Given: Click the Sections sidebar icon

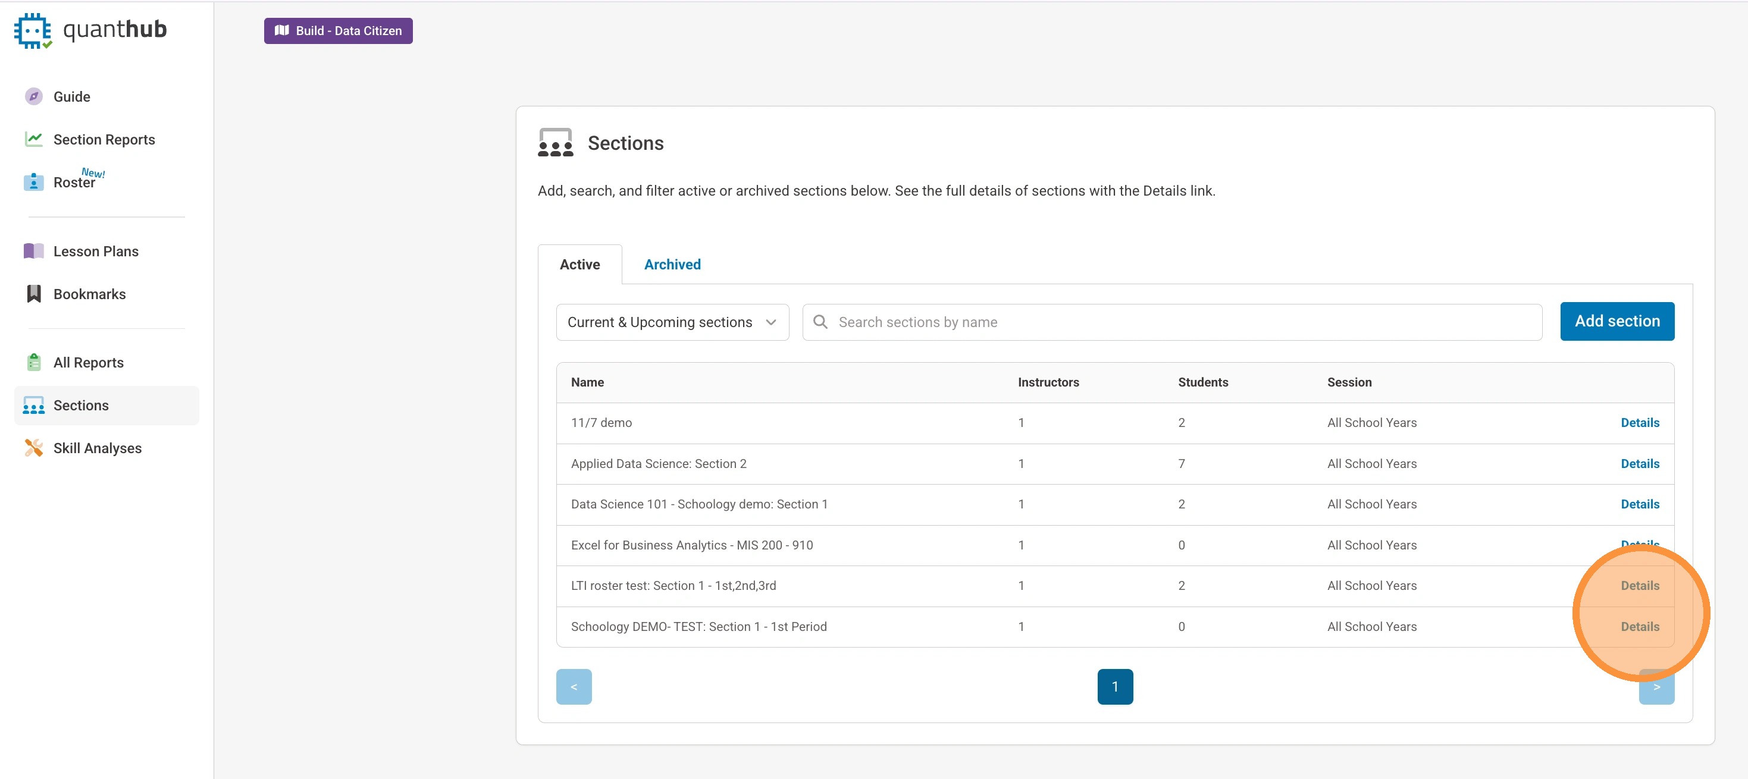Looking at the screenshot, I should pos(33,405).
